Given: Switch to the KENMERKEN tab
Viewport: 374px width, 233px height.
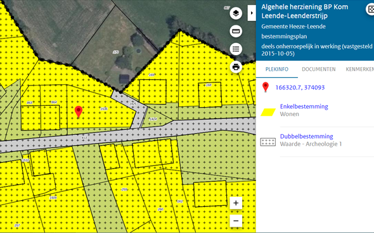Looking at the screenshot, I should 359,69.
